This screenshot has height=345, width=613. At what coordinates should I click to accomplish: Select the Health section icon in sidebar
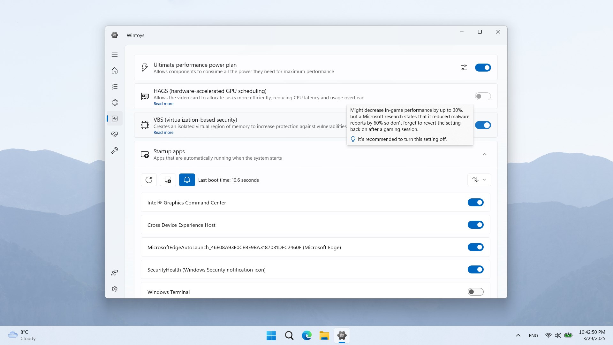115,134
